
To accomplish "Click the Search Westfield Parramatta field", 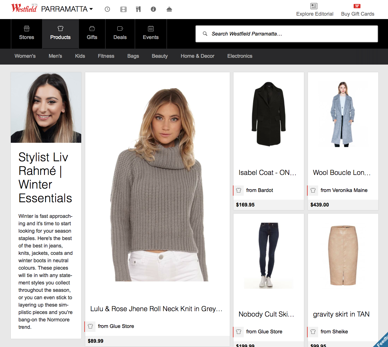I will point(287,34).
